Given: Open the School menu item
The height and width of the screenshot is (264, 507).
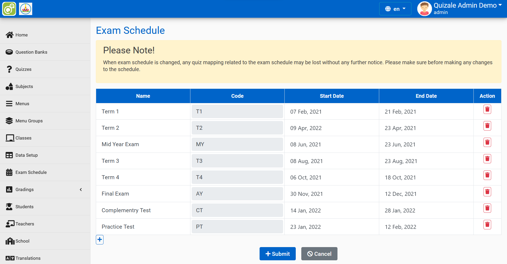Looking at the screenshot, I should (x=22, y=241).
